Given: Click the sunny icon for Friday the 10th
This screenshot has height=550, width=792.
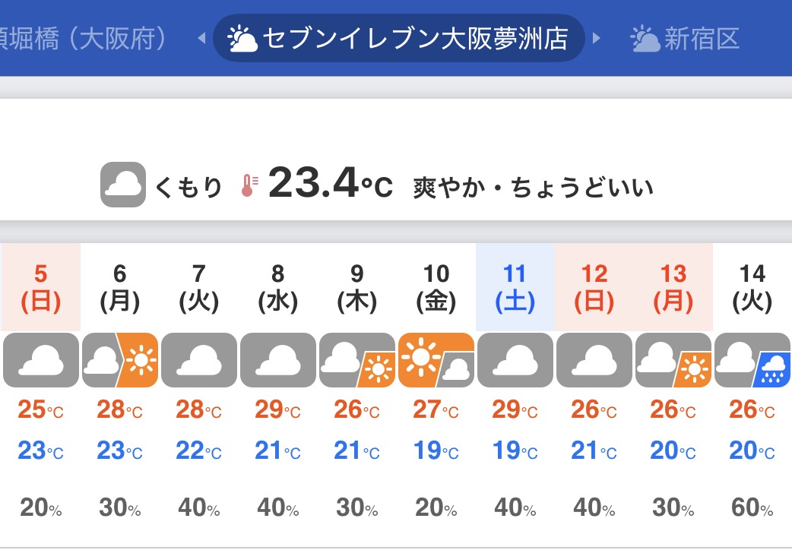Looking at the screenshot, I should pos(436,360).
